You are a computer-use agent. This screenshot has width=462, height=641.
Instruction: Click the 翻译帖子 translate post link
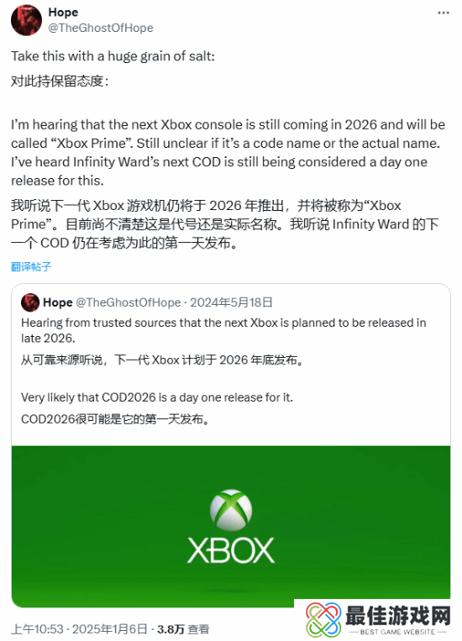coord(31,267)
